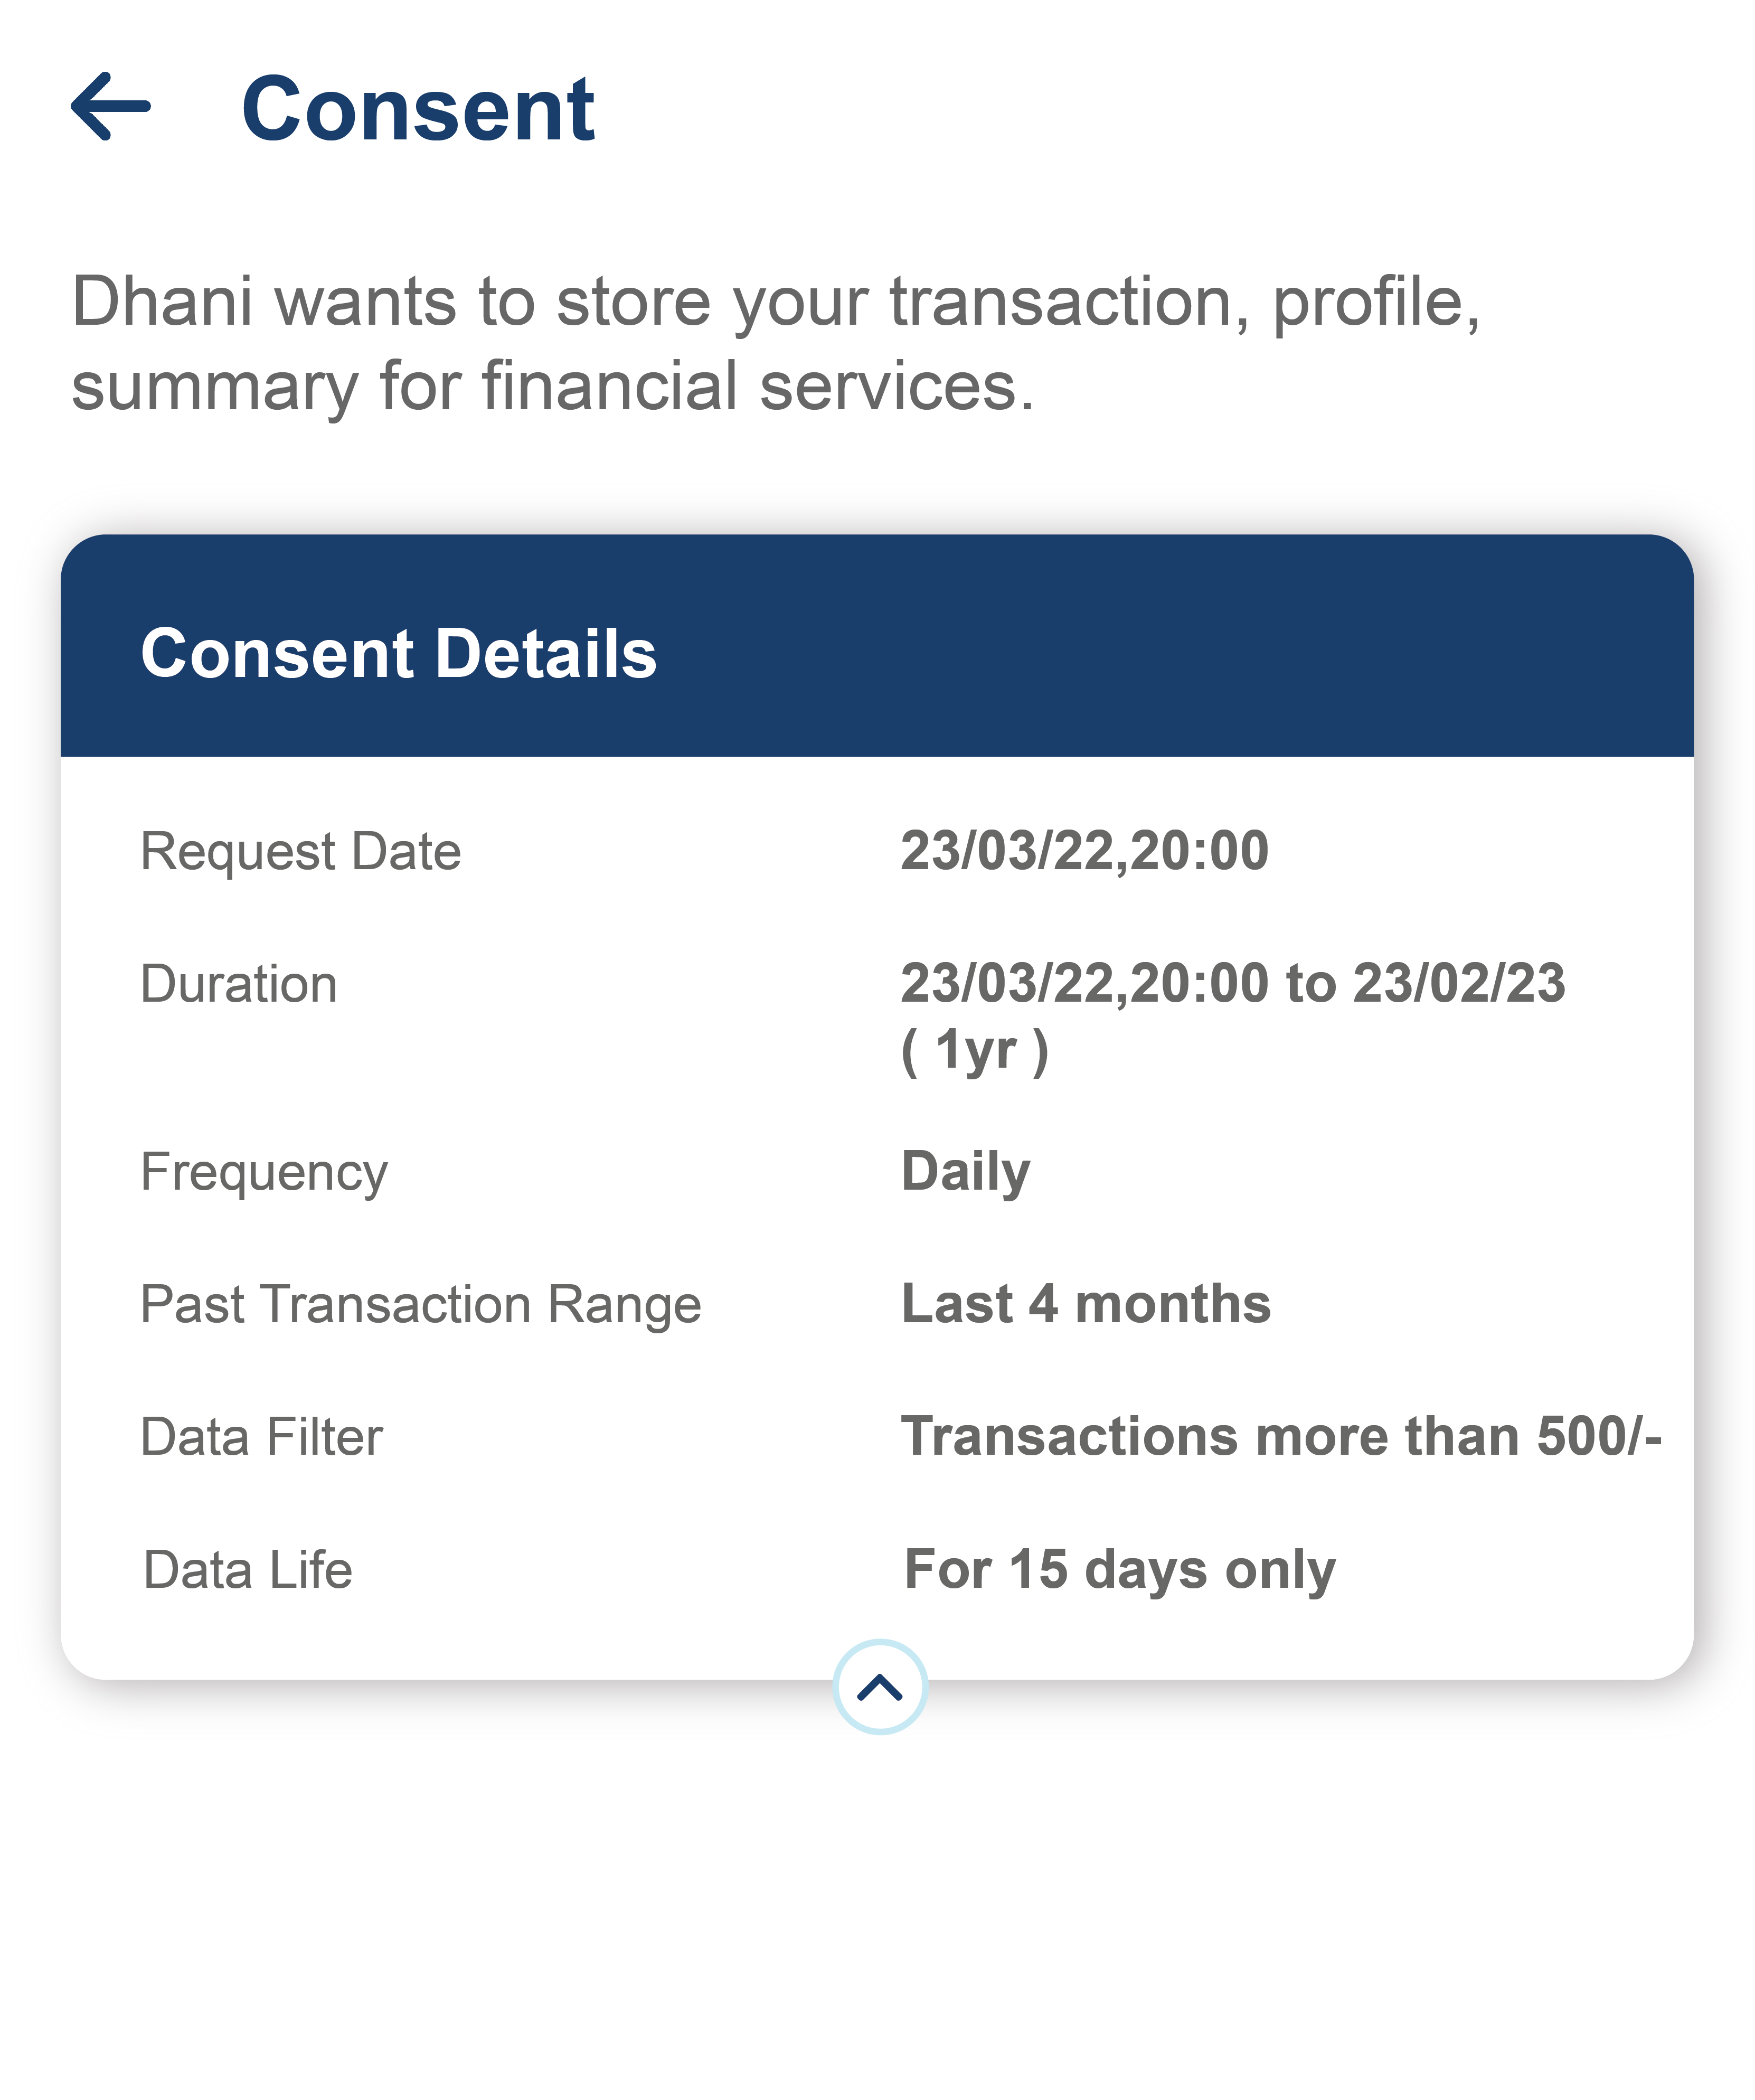
Task: Click the Duration label
Action: point(238,984)
